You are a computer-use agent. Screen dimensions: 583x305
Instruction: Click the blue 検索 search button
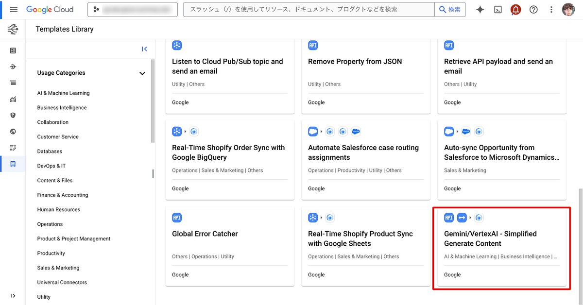tap(450, 9)
